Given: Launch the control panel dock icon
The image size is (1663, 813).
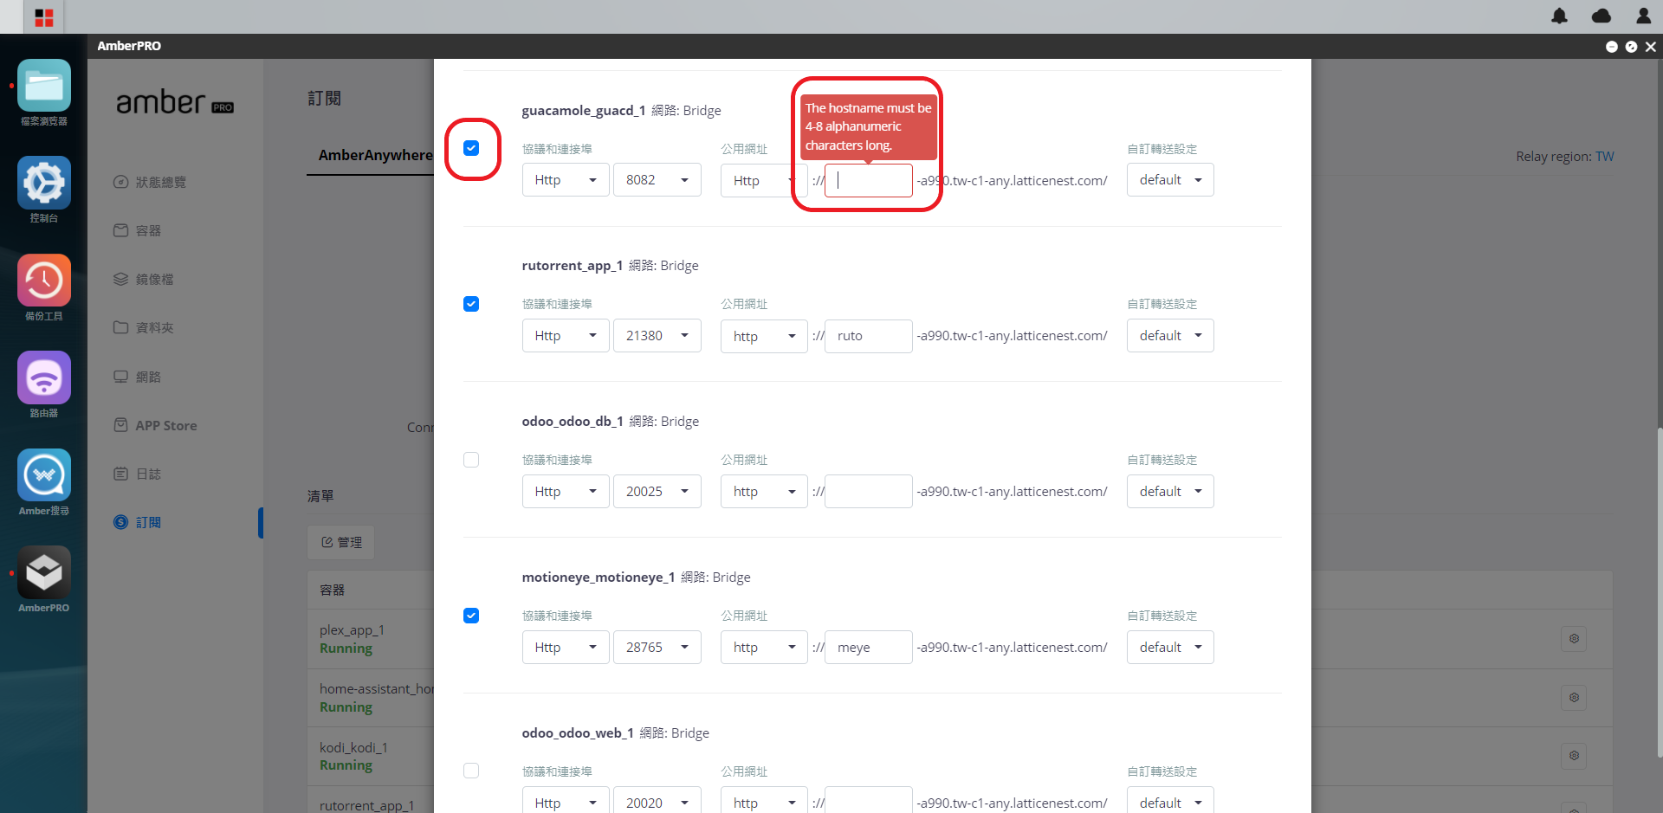Looking at the screenshot, I should (44, 183).
